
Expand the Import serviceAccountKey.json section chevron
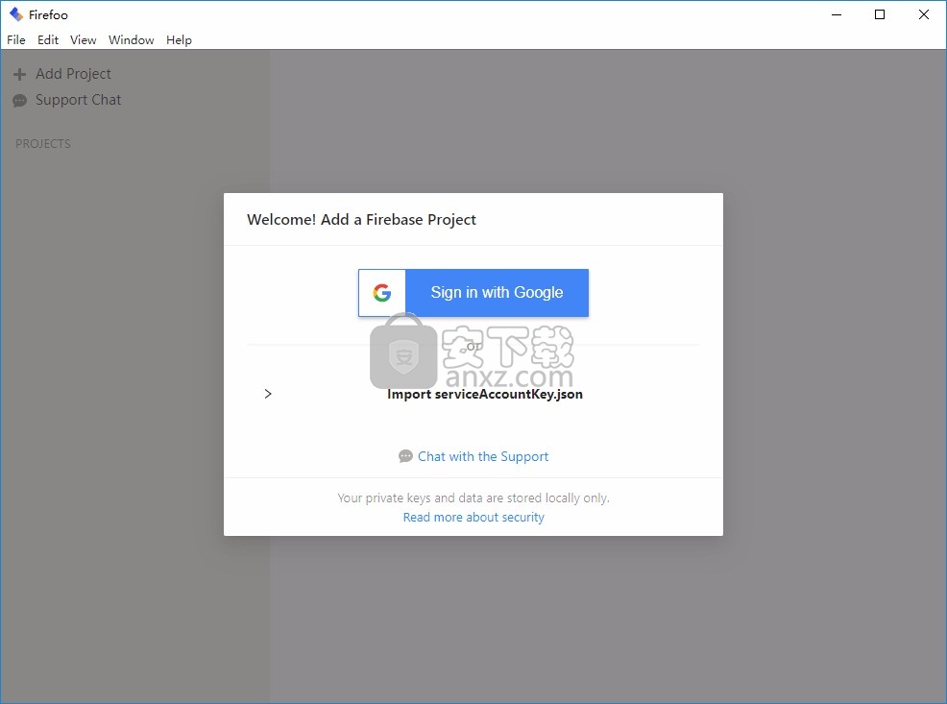(x=268, y=394)
